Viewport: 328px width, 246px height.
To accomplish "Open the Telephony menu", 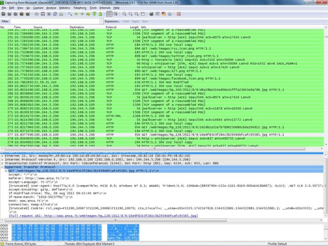I will (x=80, y=8).
